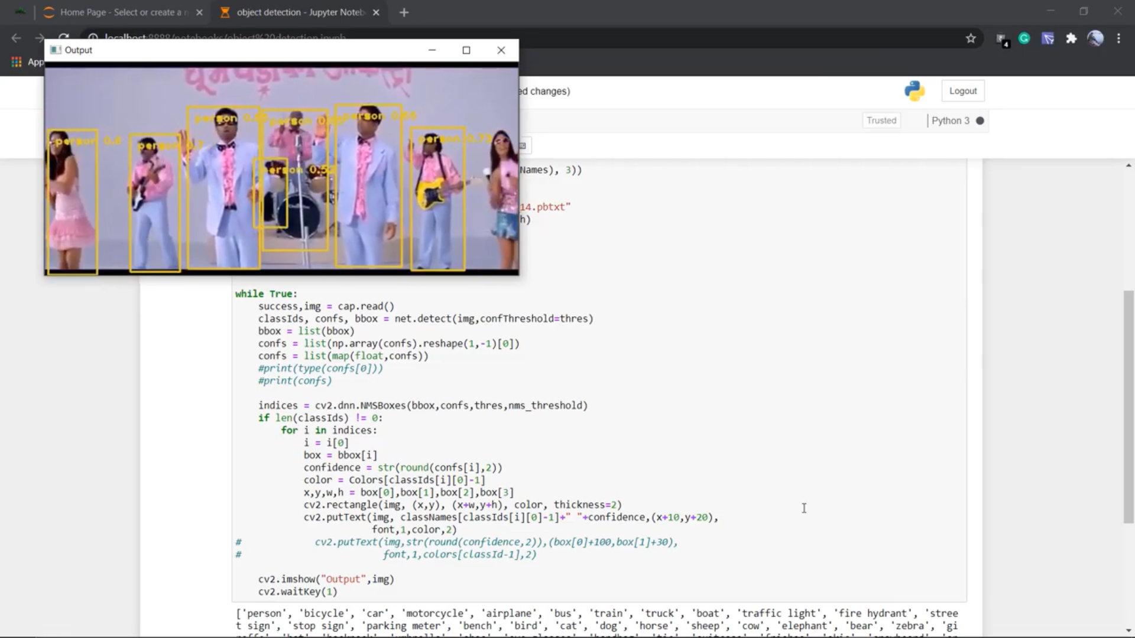Open the Apps bookmarks grid icon
This screenshot has width=1135, height=638.
(17, 61)
